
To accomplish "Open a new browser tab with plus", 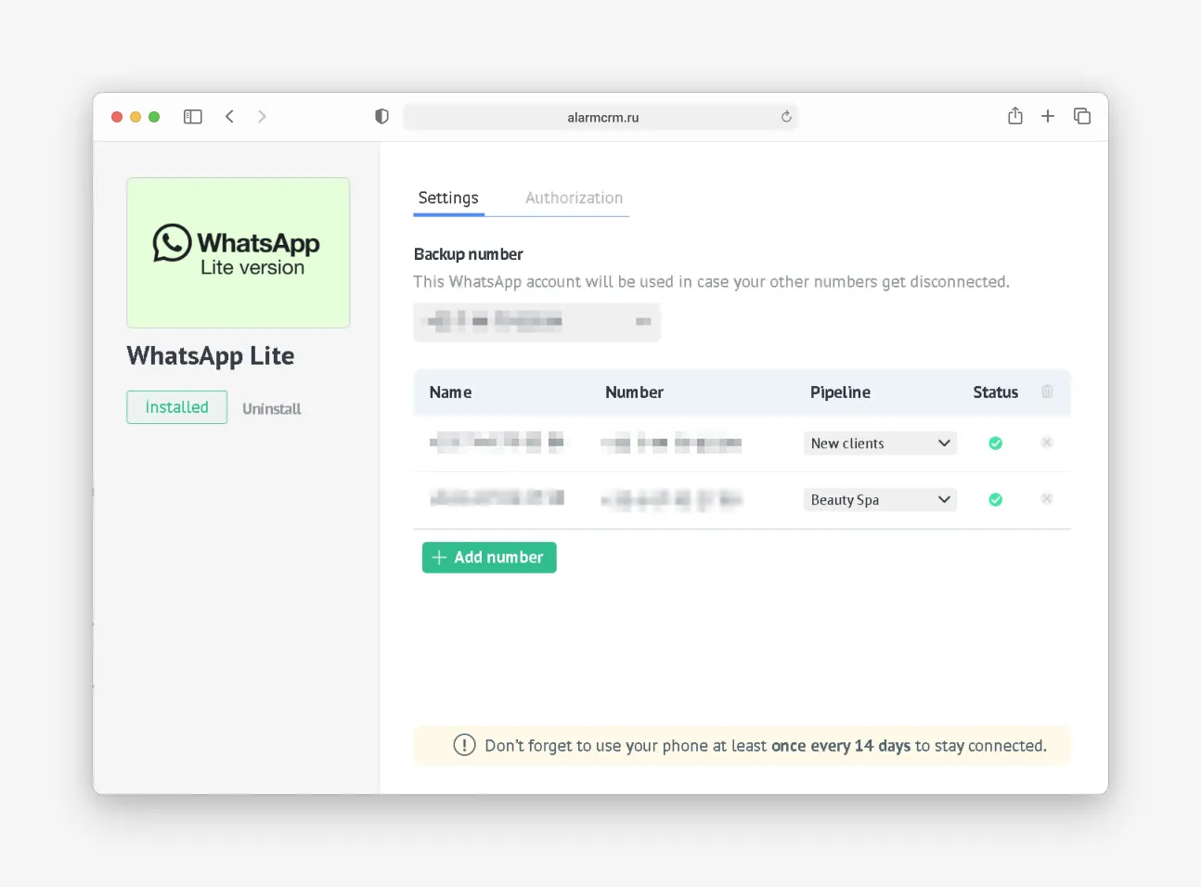I will 1048,116.
